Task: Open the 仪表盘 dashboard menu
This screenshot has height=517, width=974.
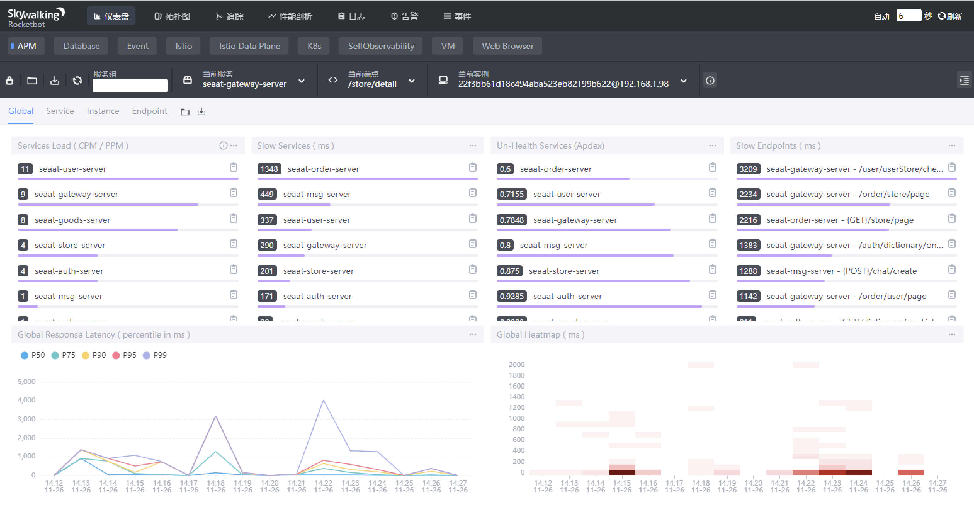Action: coord(111,16)
